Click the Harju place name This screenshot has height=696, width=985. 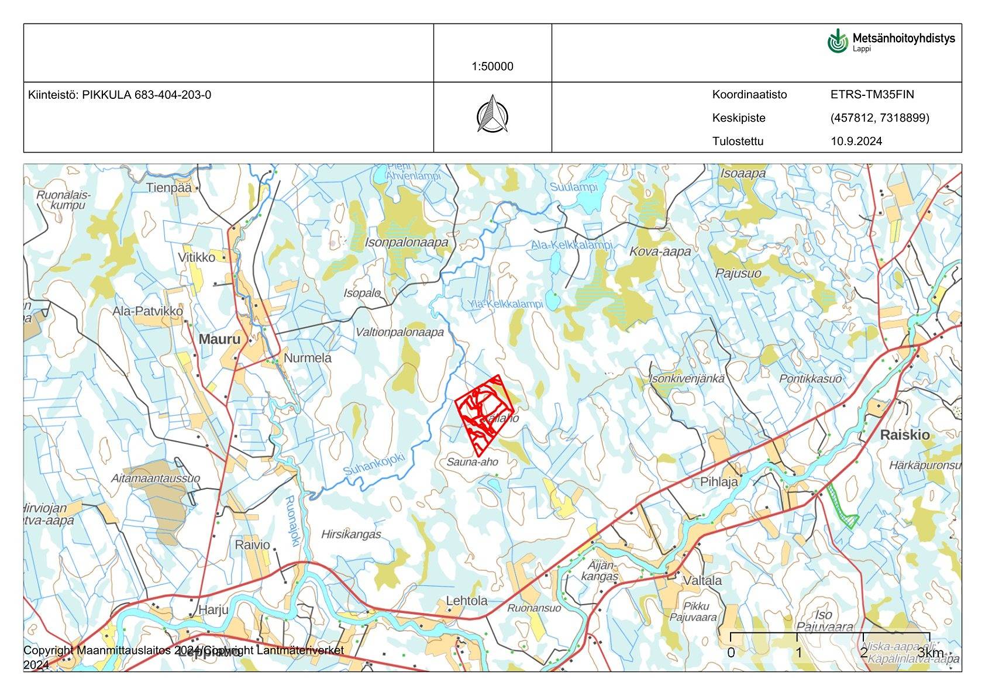coord(213,610)
